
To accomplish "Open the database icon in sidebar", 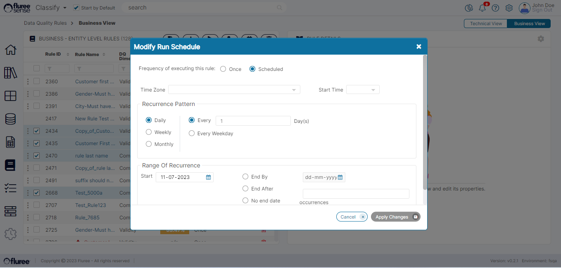I will coord(10,119).
